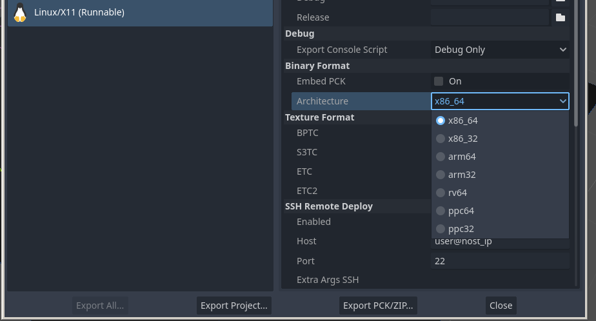Click the Linux penguin preset icon

pos(20,12)
